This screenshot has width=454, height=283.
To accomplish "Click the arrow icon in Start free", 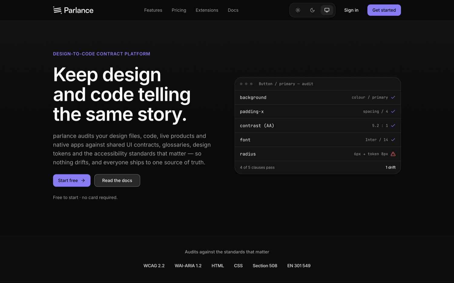I will pyautogui.click(x=83, y=180).
